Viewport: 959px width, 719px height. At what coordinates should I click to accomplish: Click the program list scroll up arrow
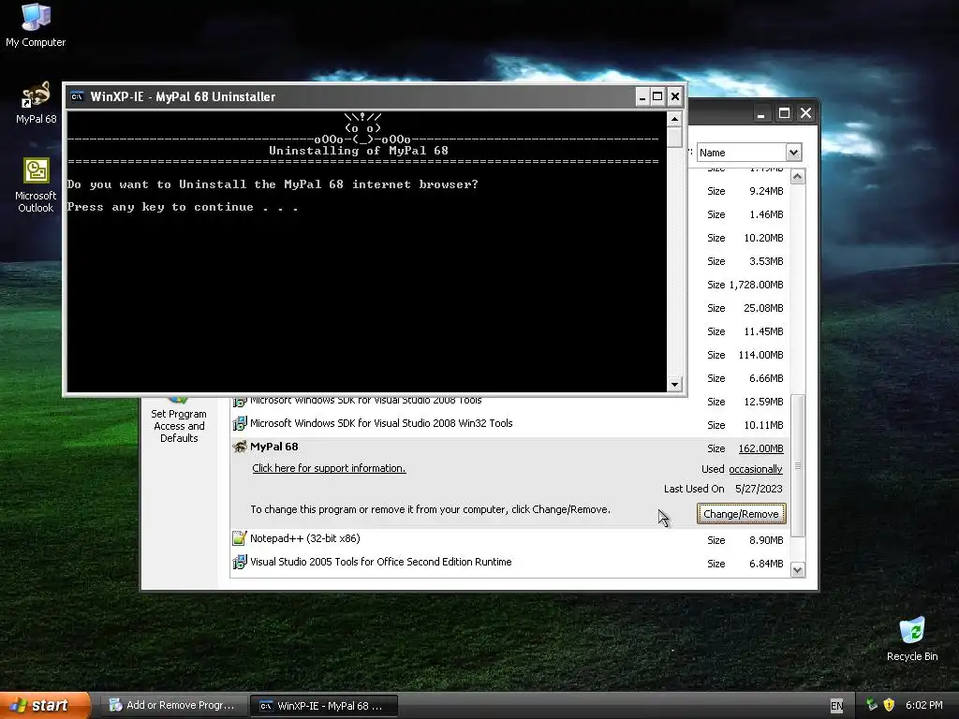[798, 177]
